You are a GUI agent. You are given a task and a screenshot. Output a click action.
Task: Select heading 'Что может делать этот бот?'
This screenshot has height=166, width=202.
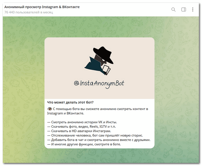pyautogui.click(x=70, y=102)
